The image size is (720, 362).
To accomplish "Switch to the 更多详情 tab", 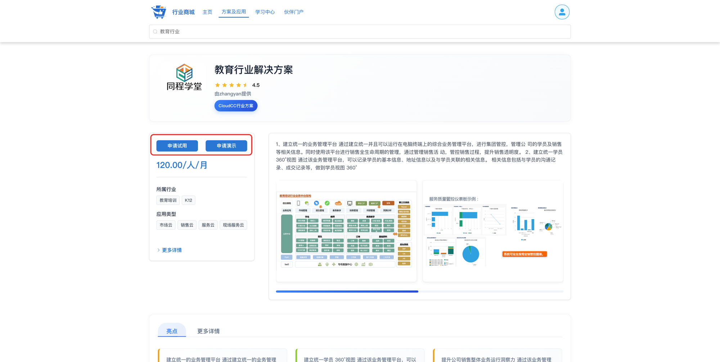I will pos(208,331).
